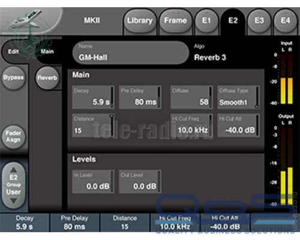
Task: Click the Input L meter bar
Action: pyautogui.click(x=283, y=79)
